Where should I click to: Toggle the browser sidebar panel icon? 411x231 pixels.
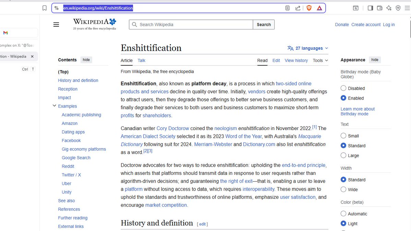370,8
